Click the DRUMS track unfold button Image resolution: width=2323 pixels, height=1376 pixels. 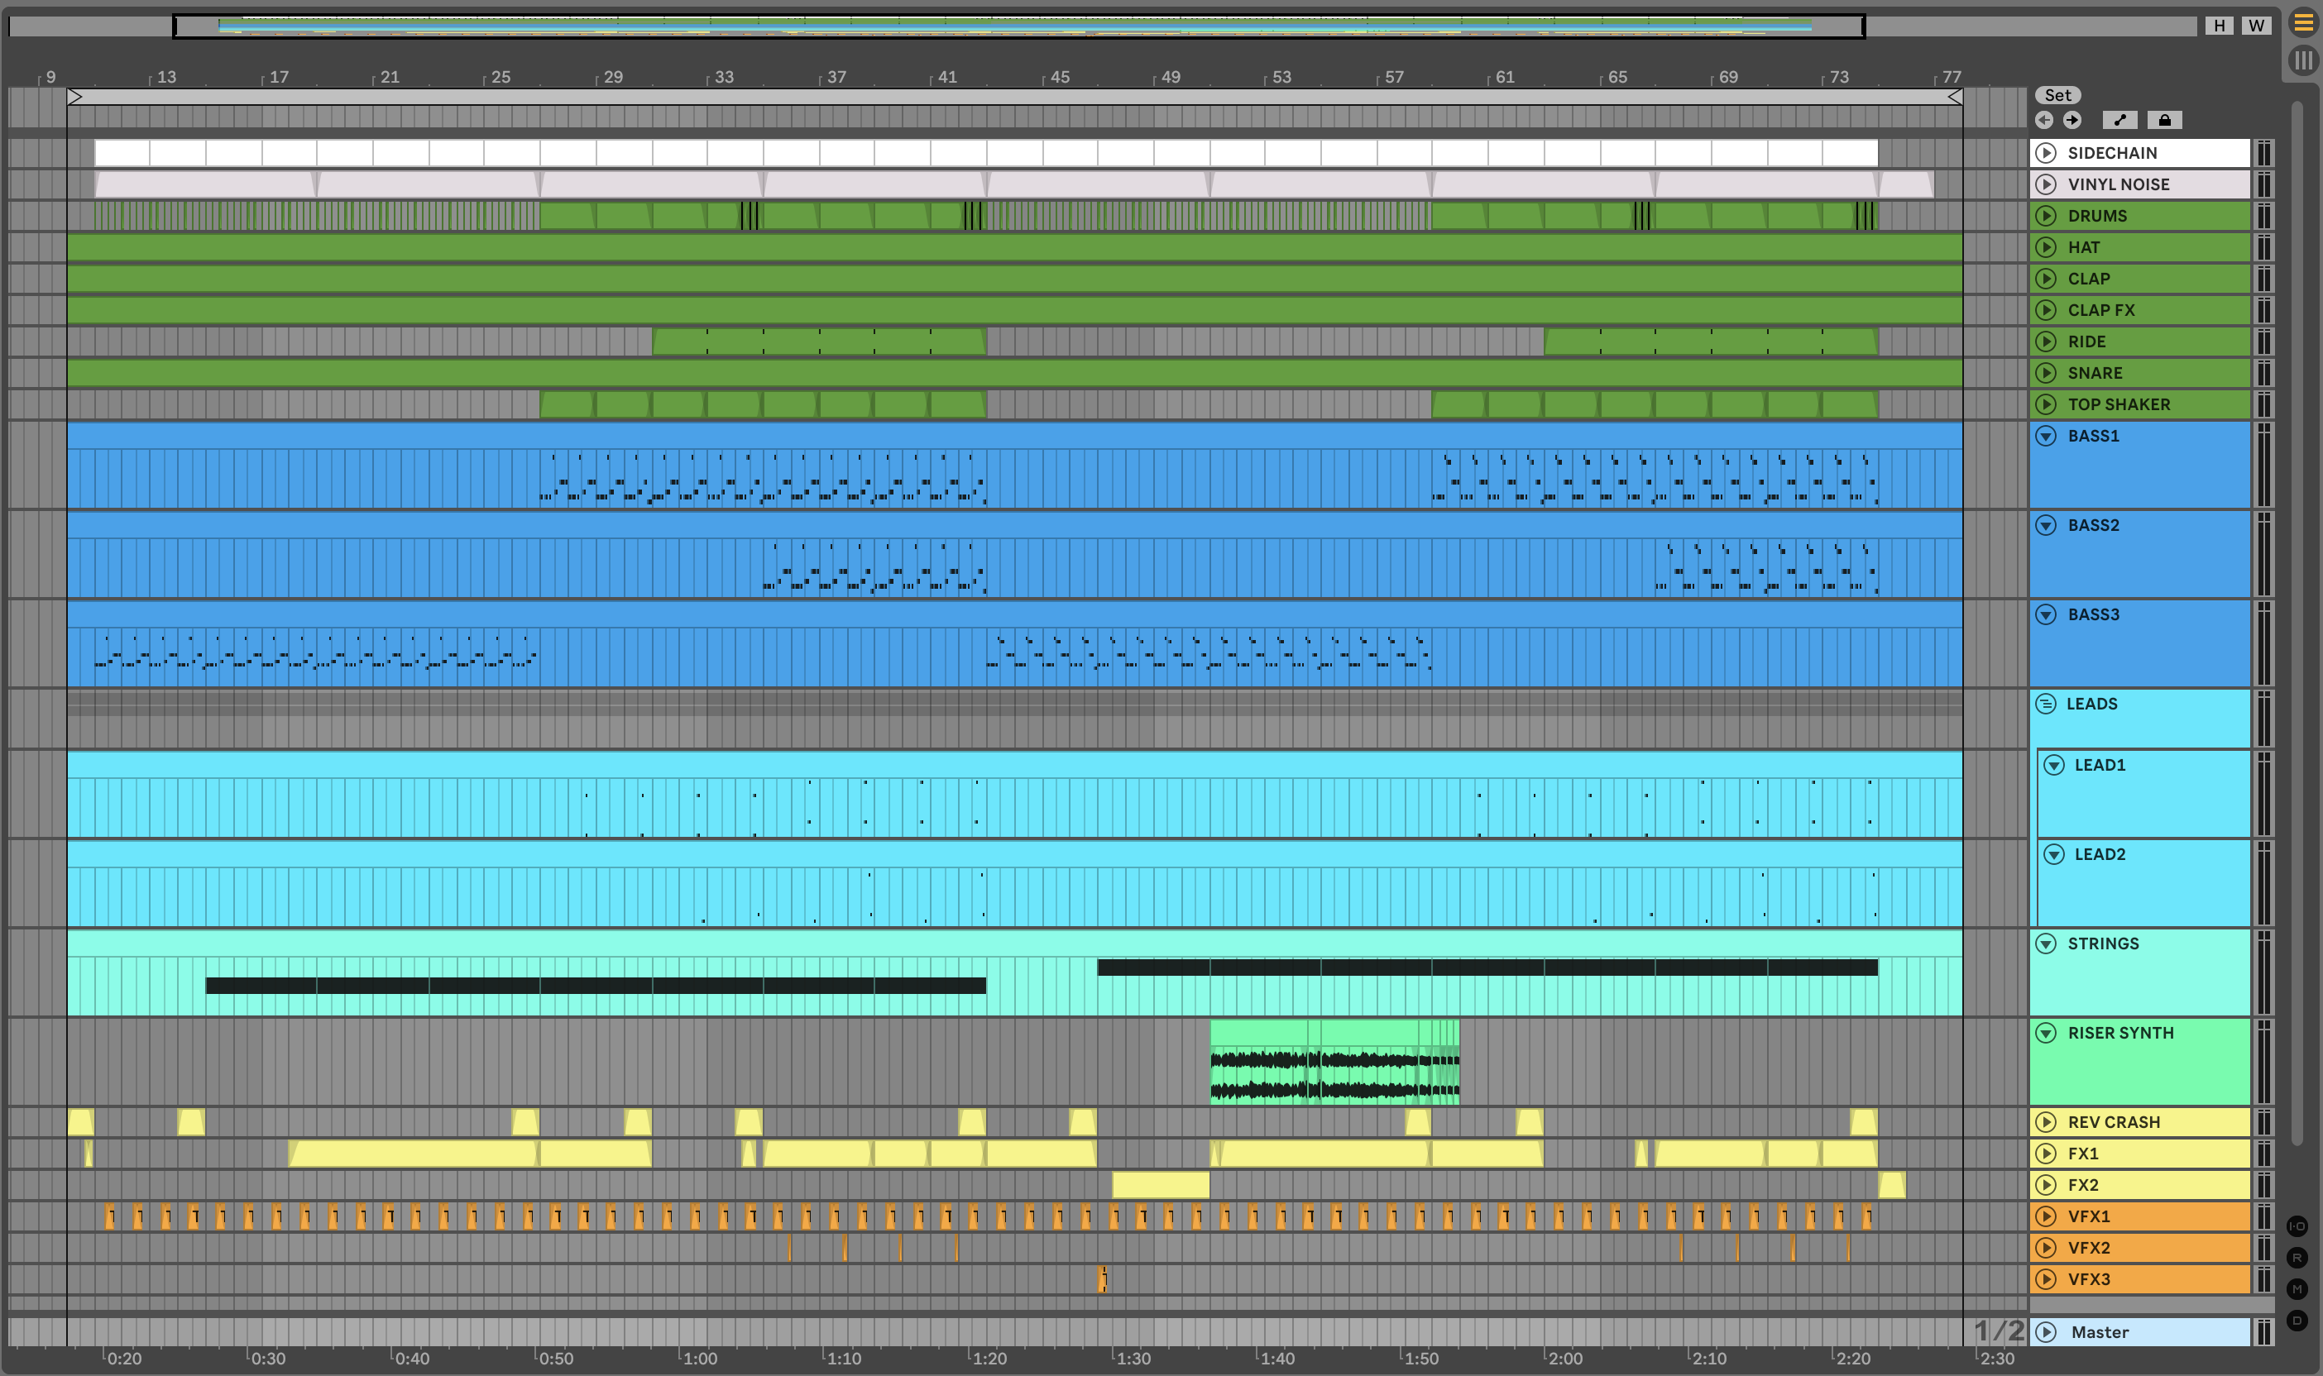[2047, 216]
